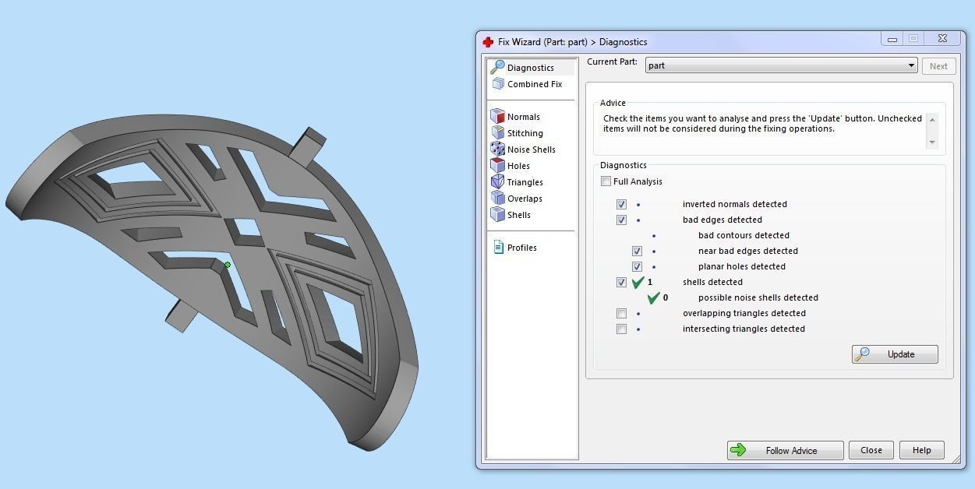This screenshot has width=975, height=489.
Task: Click 'intersecting triangles detected' text
Action: 744,329
